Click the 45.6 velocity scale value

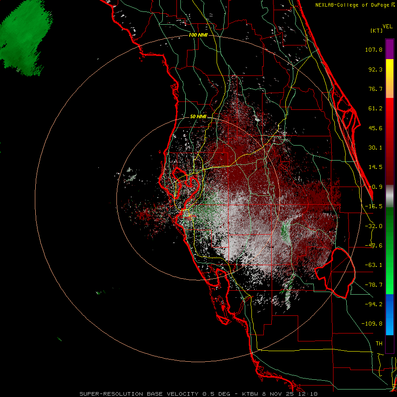375,128
